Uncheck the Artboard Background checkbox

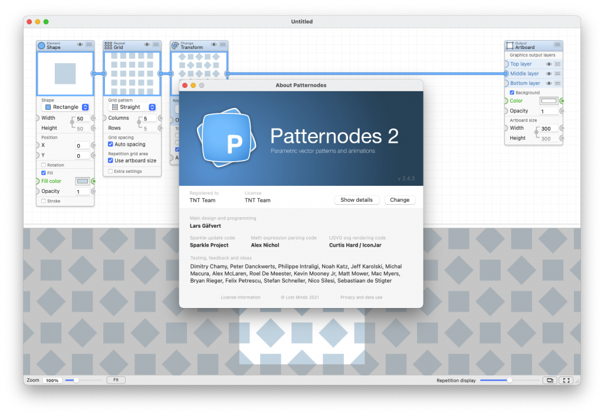(x=512, y=93)
